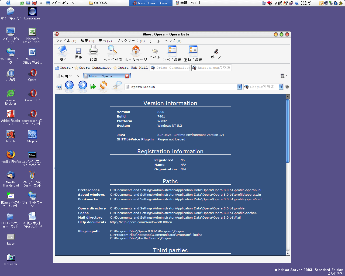Switch to the C:\DOCS taskbar window
The width and height of the screenshot is (345, 276).
point(98,3)
